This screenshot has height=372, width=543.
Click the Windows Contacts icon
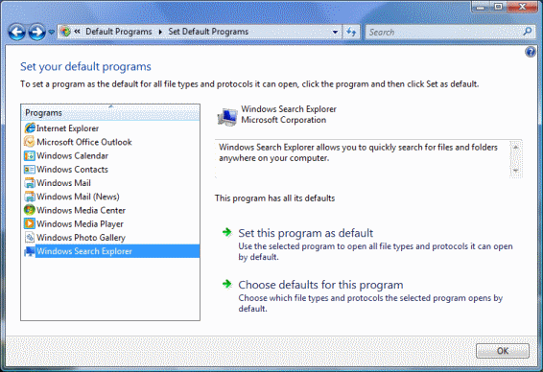coord(30,169)
